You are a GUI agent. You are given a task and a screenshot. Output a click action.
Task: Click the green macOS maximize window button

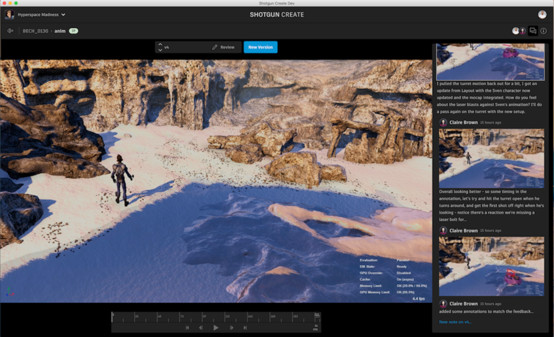(16, 3)
